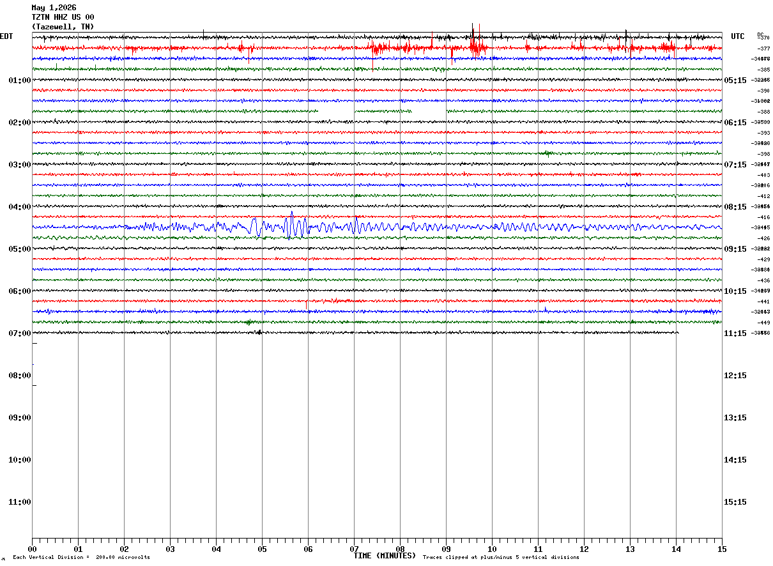The height and width of the screenshot is (566, 773).
Task: Select the 11:00 EDT time label
Action: [20, 502]
